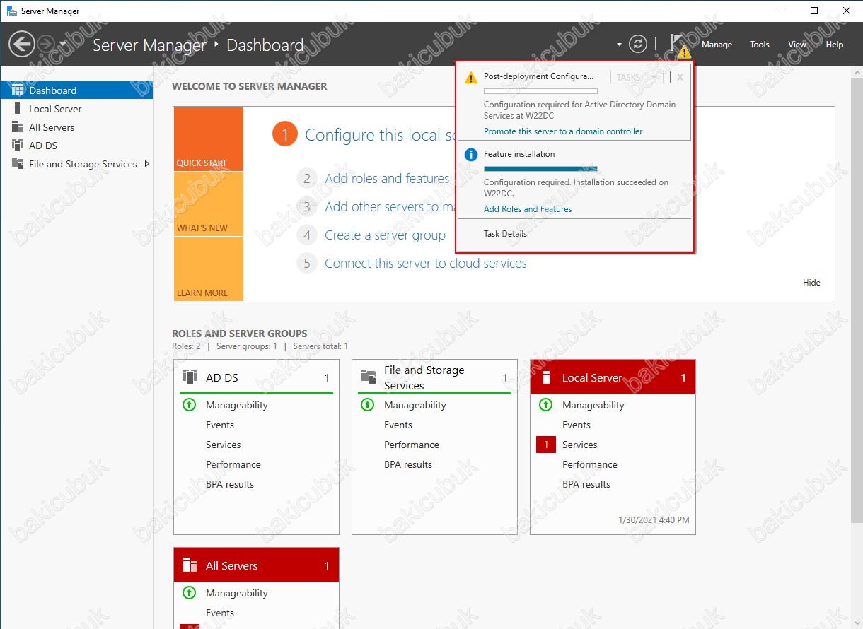Open File and Storage Services tile header
Screen dimensions: 863x629
click(x=434, y=378)
